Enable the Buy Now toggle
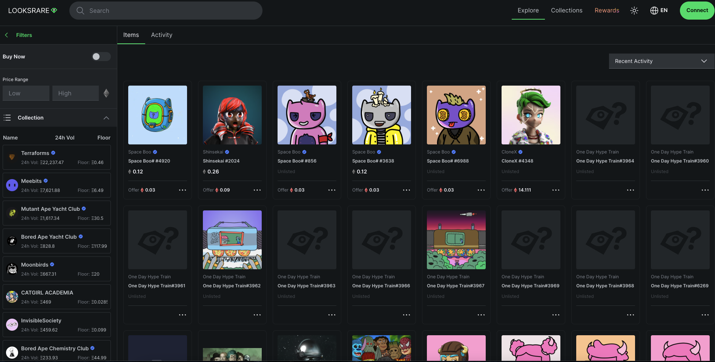Image resolution: width=715 pixels, height=362 pixels. (x=101, y=57)
